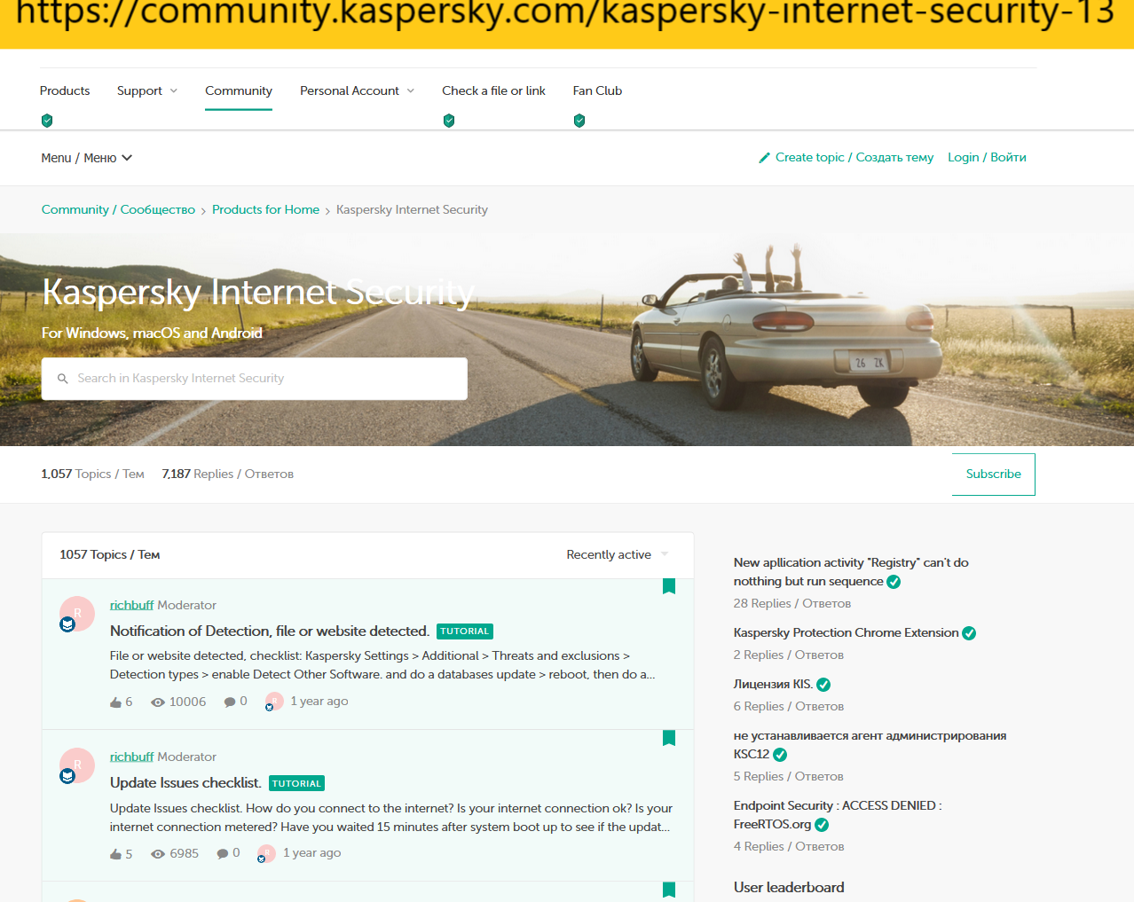
Task: Click the comment bubble icon on the Update Issues post
Action: (x=223, y=854)
